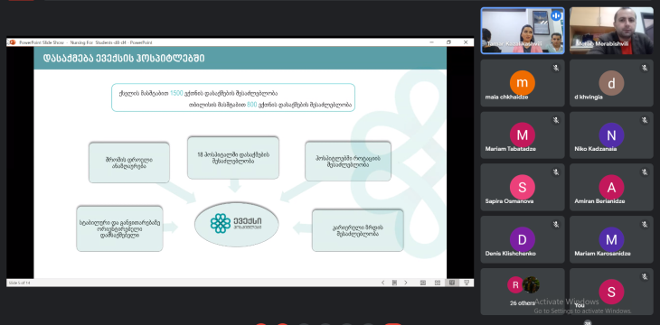The width and height of the screenshot is (660, 325).
Task: Open the '26 others' participants tile
Action: [x=523, y=292]
